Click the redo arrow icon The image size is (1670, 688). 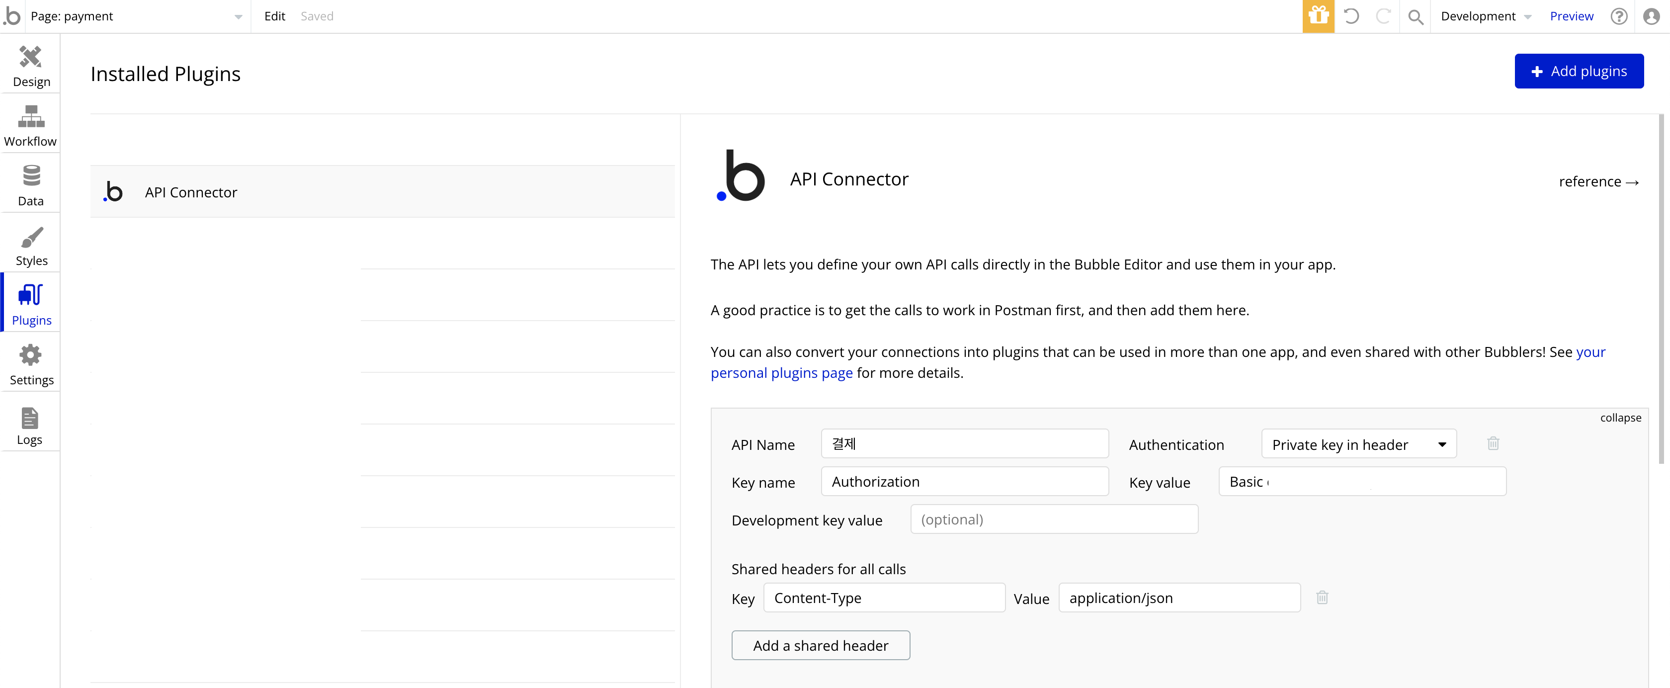(x=1383, y=16)
